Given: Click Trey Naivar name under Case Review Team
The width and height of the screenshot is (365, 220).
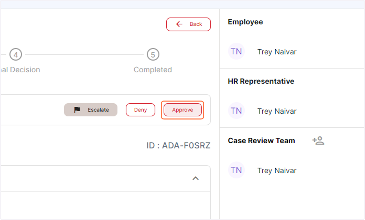Looking at the screenshot, I should (x=277, y=171).
